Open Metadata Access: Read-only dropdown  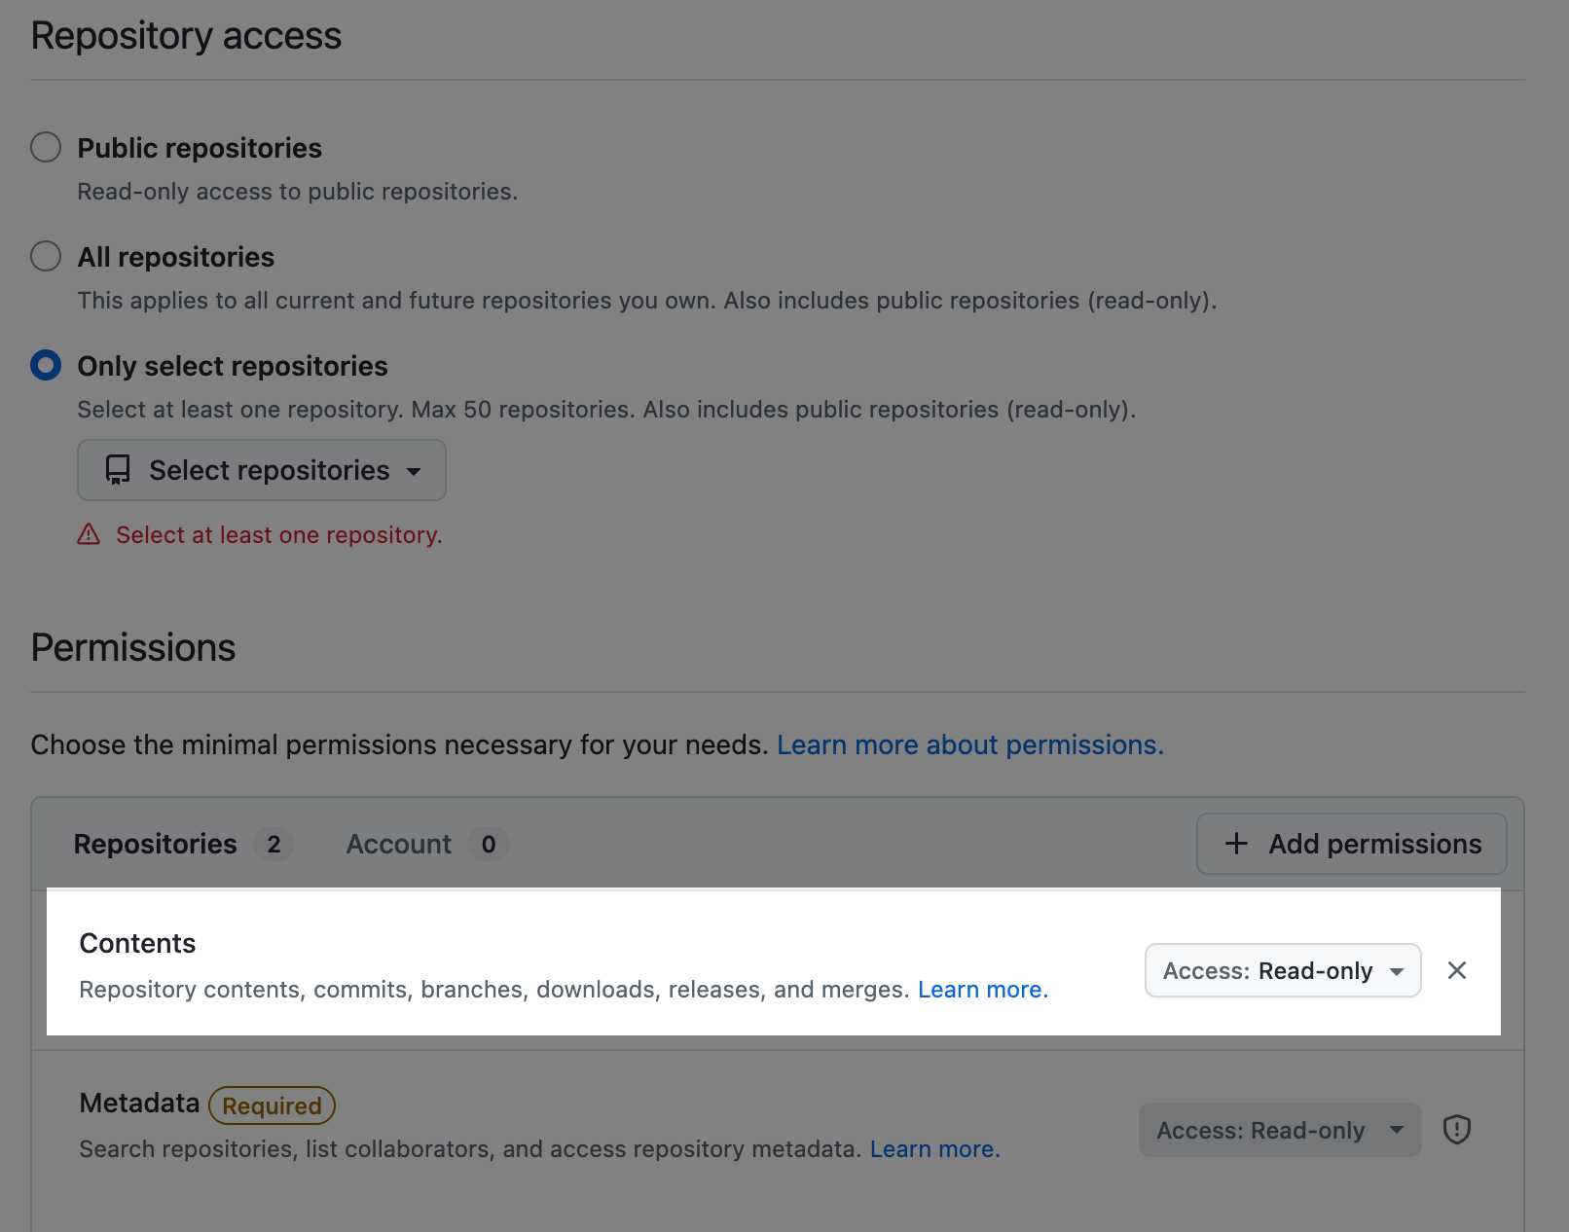(x=1279, y=1130)
